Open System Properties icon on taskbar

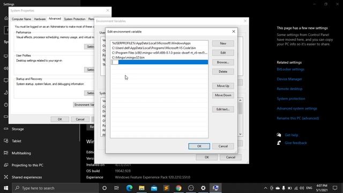[x=215, y=188]
